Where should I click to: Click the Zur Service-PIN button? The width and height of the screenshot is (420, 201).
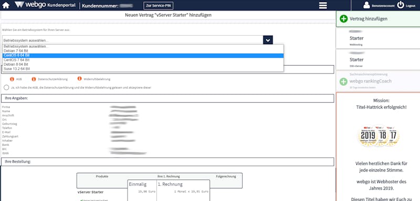pyautogui.click(x=159, y=6)
